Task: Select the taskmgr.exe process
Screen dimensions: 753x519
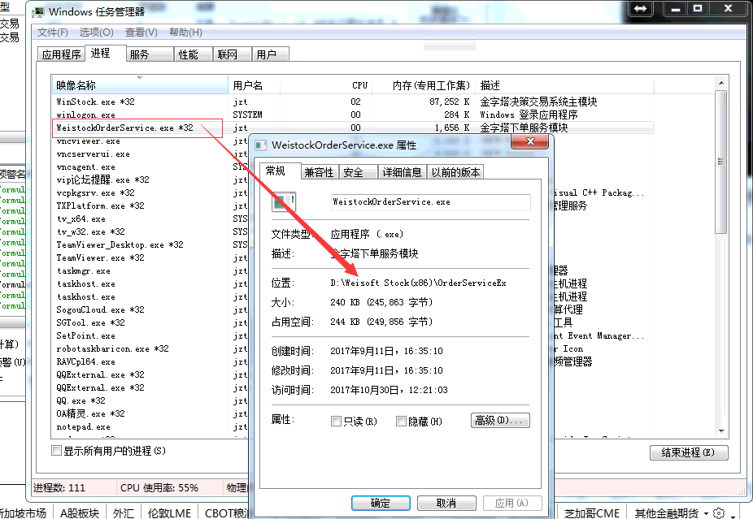Action: (84, 270)
